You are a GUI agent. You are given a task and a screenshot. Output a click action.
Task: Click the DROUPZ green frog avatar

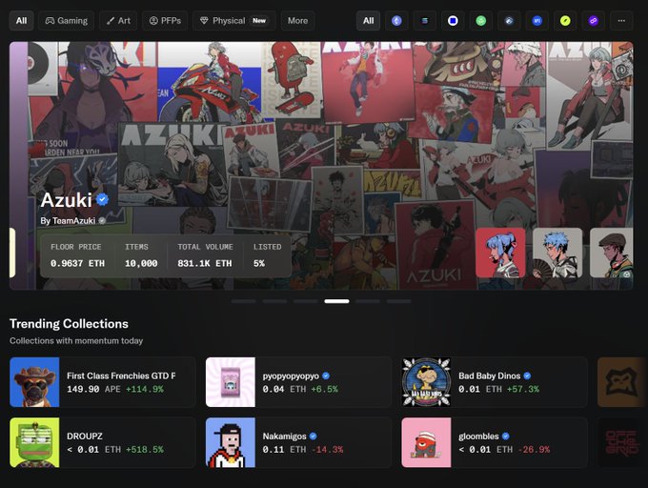34,442
